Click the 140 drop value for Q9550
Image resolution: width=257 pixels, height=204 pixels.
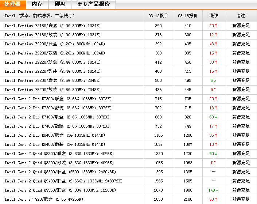[x=213, y=190]
